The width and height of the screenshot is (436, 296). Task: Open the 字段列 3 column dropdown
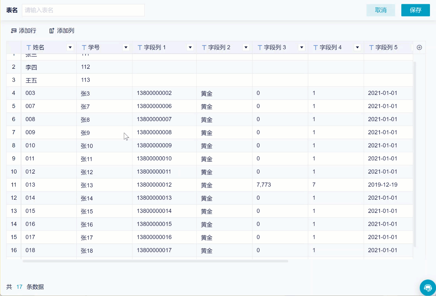click(x=302, y=47)
